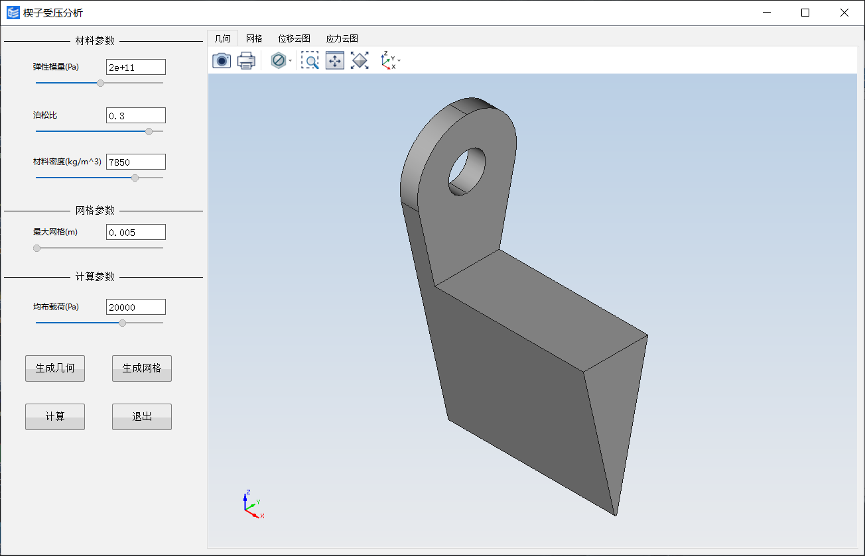
Task: Activate the zoom box magnifier tool
Action: pos(310,60)
